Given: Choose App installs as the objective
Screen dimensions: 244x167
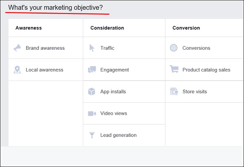Looking at the screenshot, I should click(x=113, y=92).
